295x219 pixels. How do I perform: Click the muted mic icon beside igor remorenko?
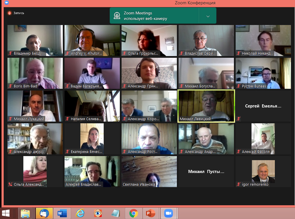pos(239,184)
